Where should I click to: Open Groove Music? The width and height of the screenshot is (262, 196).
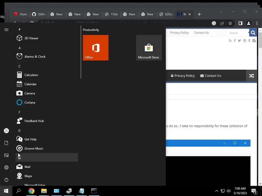point(47,148)
